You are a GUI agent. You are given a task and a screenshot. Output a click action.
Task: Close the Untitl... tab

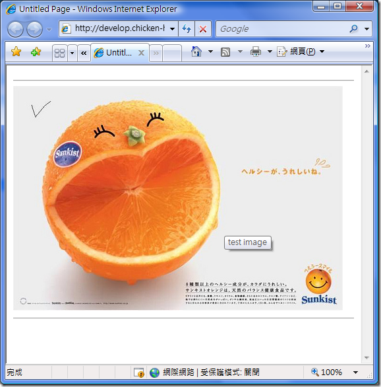coord(141,53)
